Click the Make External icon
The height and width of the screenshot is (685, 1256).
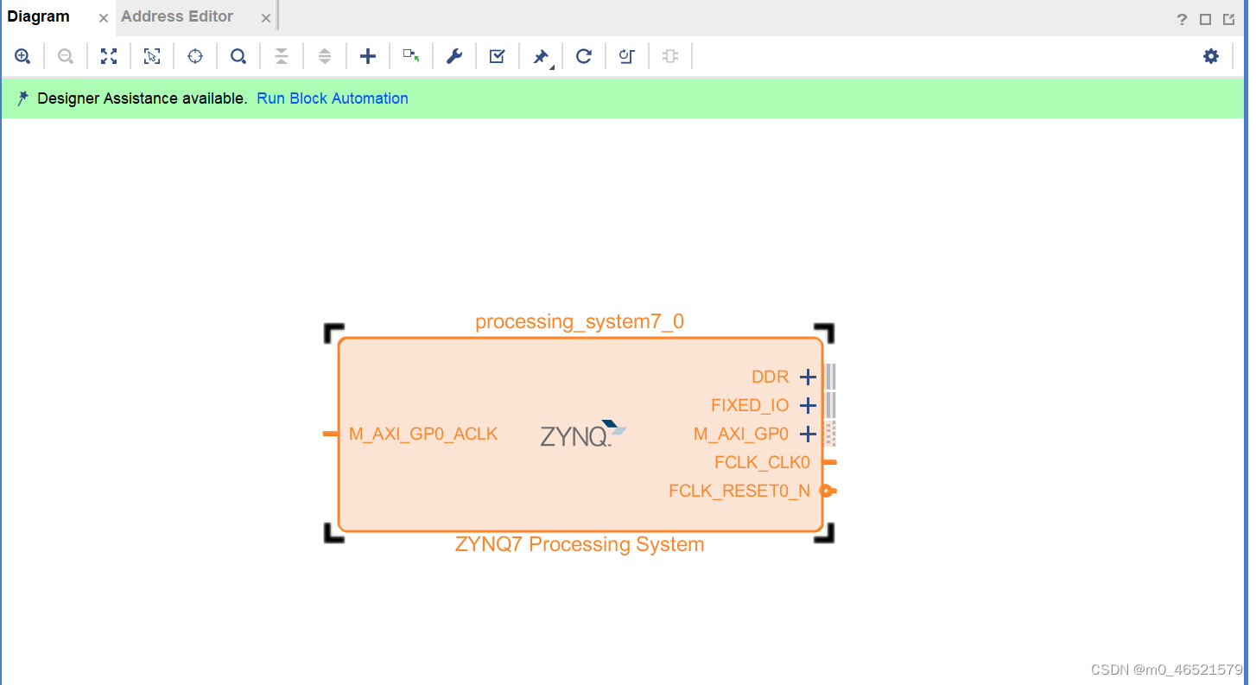point(411,55)
